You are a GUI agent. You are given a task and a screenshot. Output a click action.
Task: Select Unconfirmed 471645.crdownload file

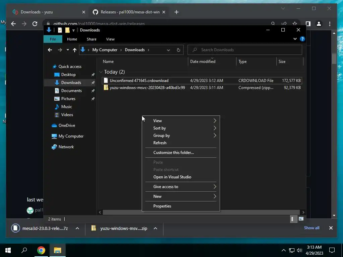click(202, 81)
